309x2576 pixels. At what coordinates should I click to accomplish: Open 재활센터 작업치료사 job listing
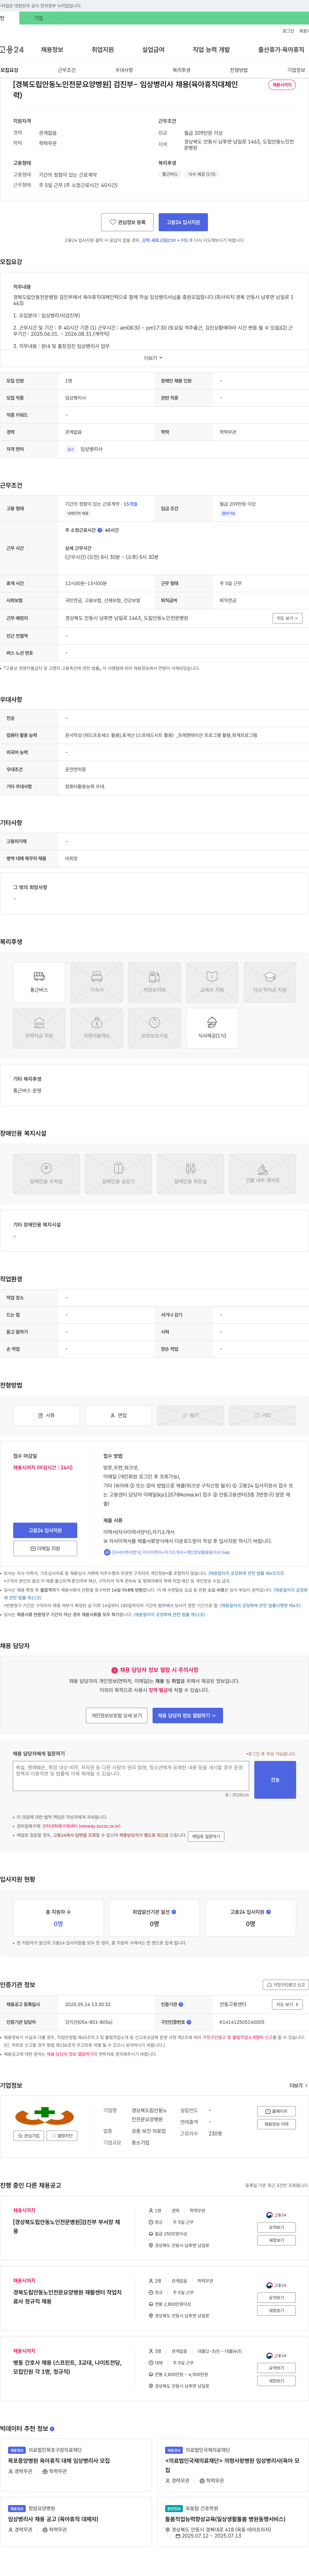click(x=68, y=2297)
